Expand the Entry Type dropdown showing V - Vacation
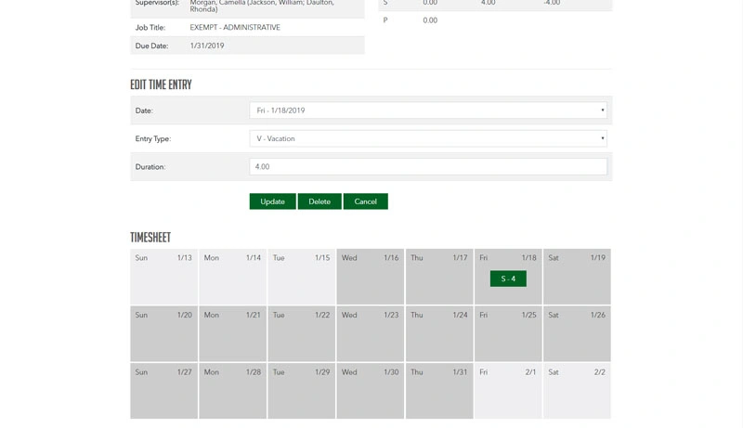This screenshot has width=743, height=428. pos(428,138)
